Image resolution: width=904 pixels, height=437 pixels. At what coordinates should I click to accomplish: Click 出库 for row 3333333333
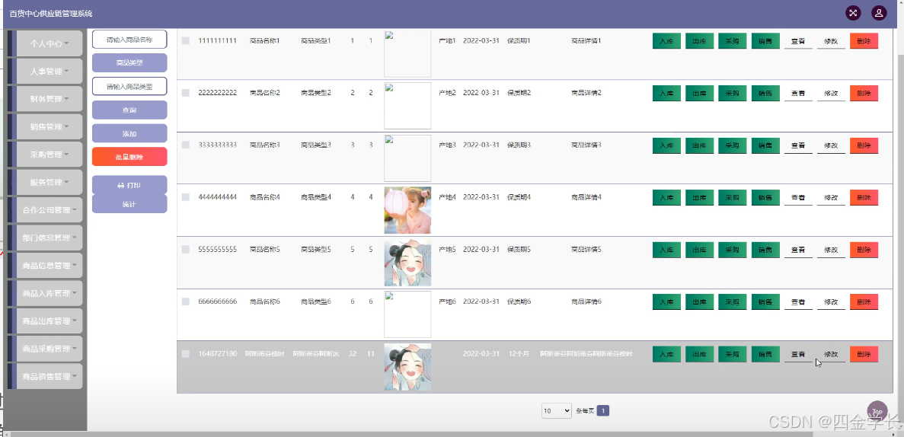coord(699,145)
